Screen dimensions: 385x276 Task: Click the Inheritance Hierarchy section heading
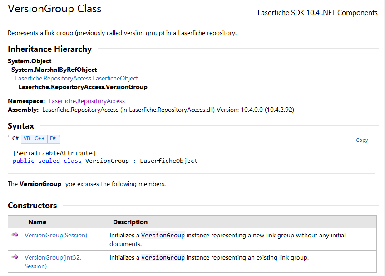(x=49, y=49)
